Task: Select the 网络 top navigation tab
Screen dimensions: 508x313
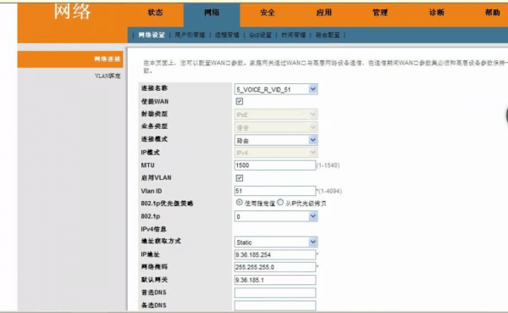Action: click(x=212, y=13)
